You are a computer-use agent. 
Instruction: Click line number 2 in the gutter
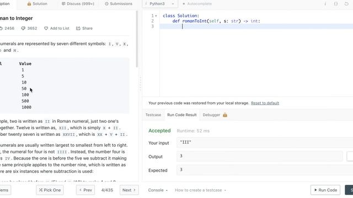click(153, 21)
